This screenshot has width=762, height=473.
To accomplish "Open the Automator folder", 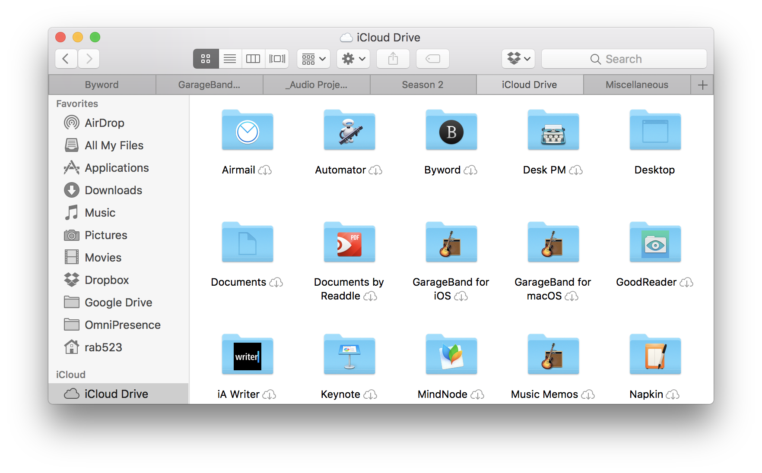I will pos(349,130).
